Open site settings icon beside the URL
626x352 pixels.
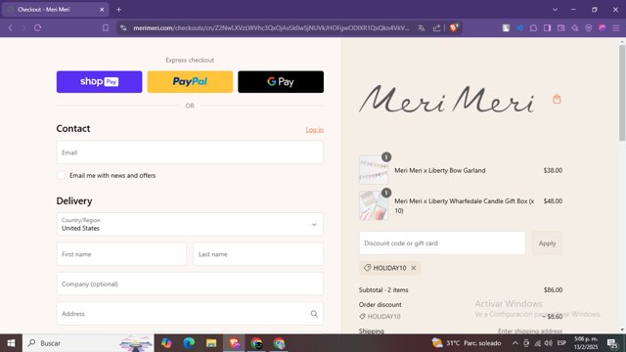click(123, 28)
